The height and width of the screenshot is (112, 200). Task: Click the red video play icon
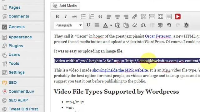[x=178, y=16]
